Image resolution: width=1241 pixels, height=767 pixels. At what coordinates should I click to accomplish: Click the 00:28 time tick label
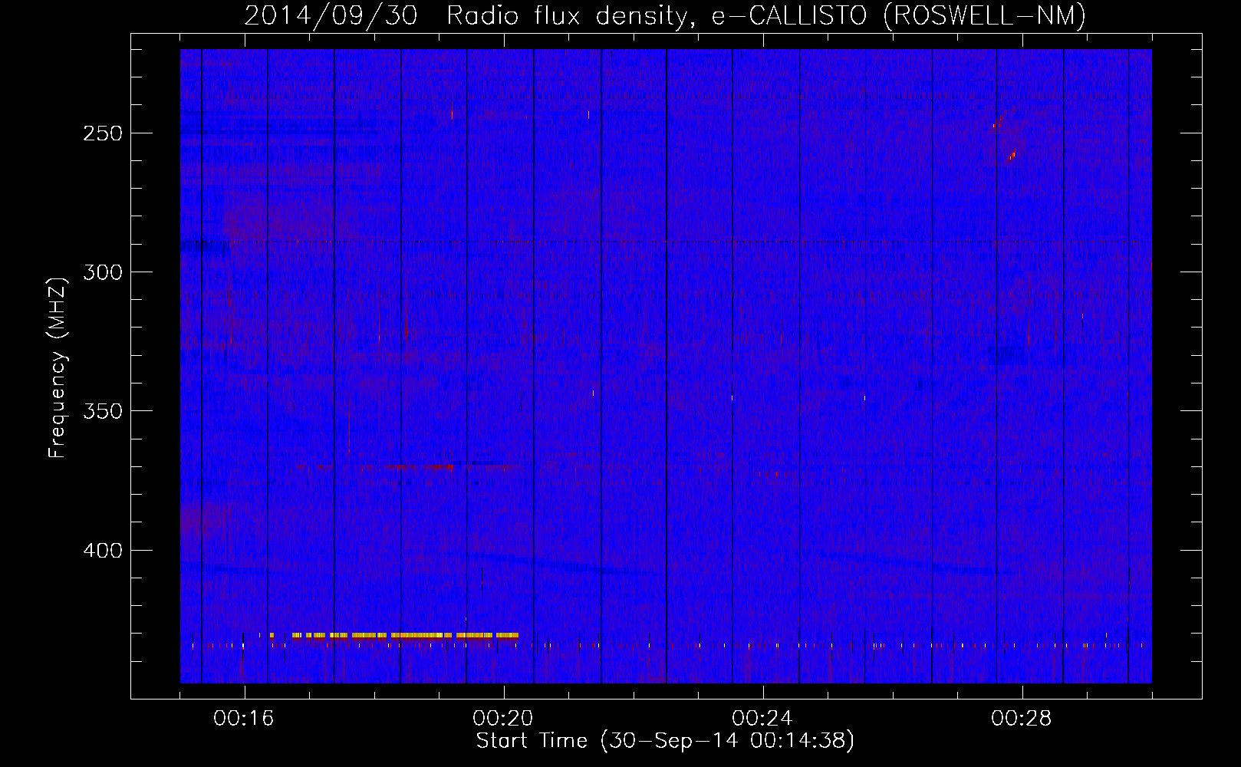click(1022, 719)
